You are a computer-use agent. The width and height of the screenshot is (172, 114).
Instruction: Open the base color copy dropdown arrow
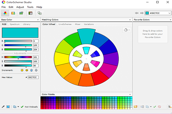coord(18,107)
